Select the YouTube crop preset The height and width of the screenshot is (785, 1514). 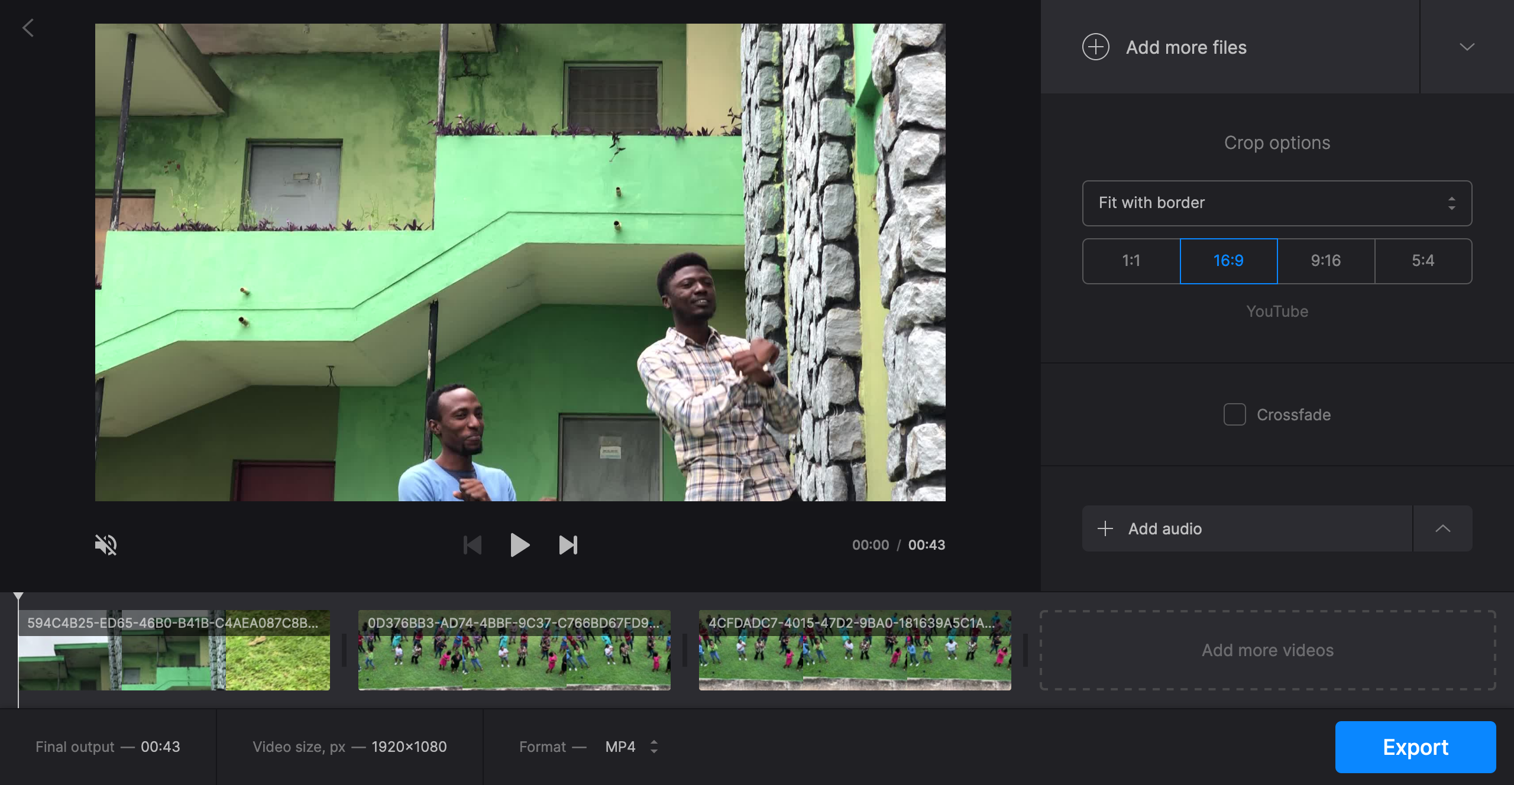pos(1277,311)
